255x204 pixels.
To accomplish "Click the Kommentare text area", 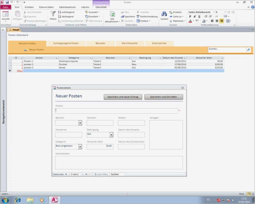I will click(x=119, y=163).
